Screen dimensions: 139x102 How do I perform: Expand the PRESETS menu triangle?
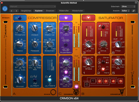coord(3,18)
